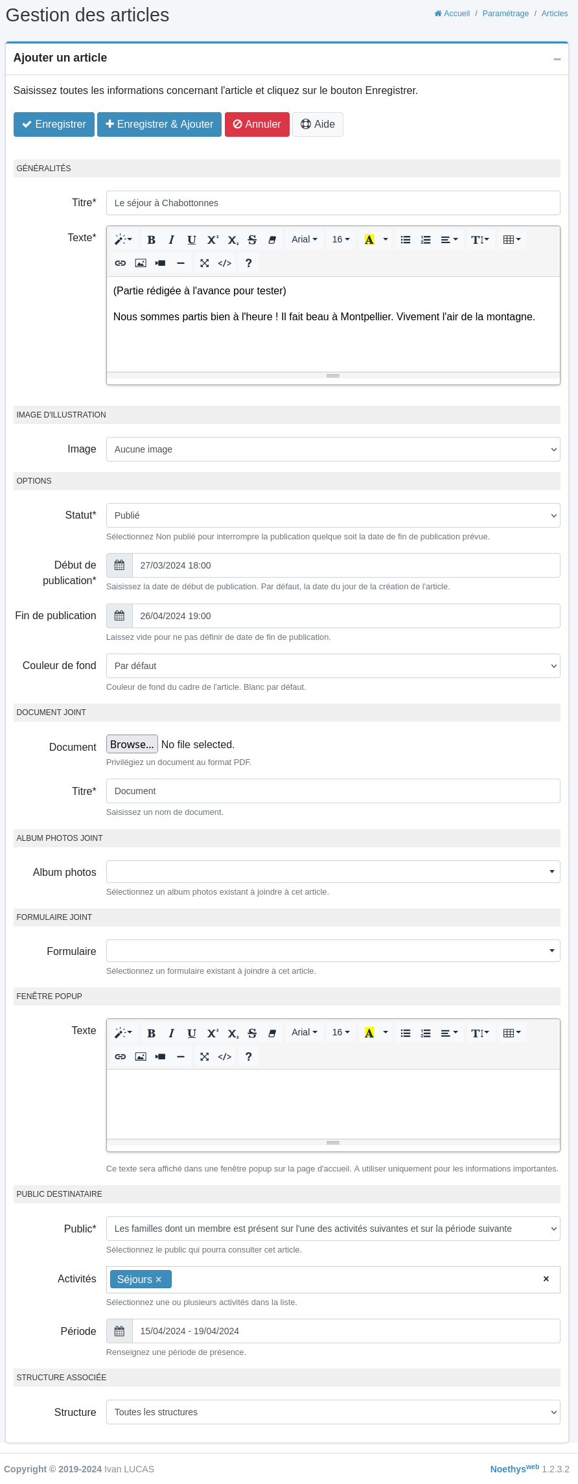Open code view in the article text editor

(x=225, y=263)
